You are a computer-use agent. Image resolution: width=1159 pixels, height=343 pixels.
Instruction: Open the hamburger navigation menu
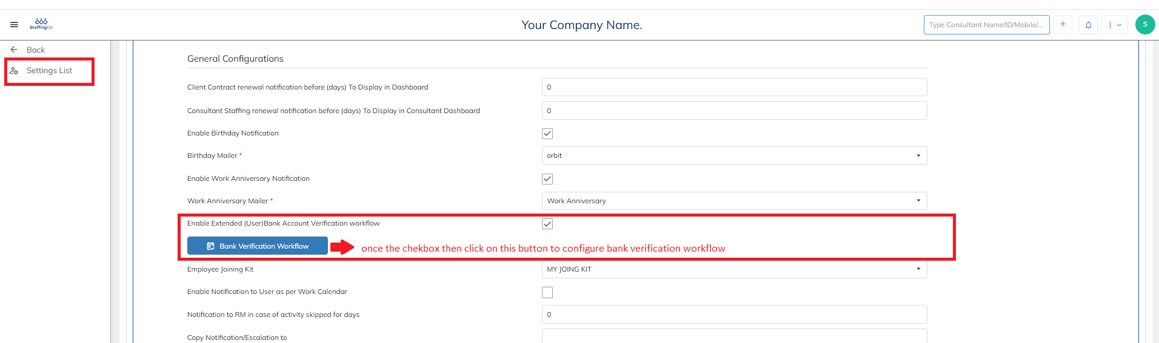(14, 25)
